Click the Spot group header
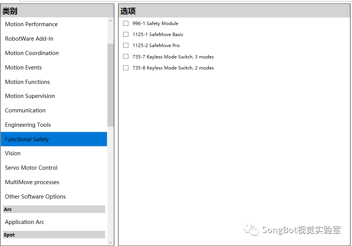 point(54,235)
